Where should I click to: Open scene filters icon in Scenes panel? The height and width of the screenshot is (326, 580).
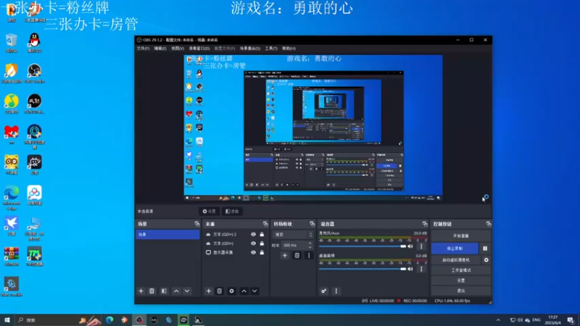[164, 291]
